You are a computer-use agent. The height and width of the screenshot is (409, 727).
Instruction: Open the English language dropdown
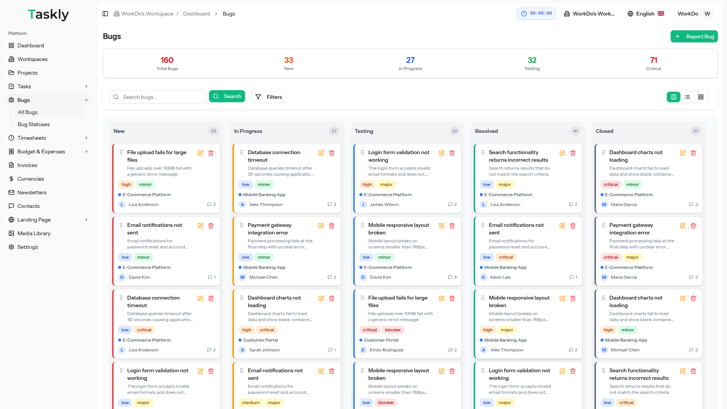pos(646,14)
